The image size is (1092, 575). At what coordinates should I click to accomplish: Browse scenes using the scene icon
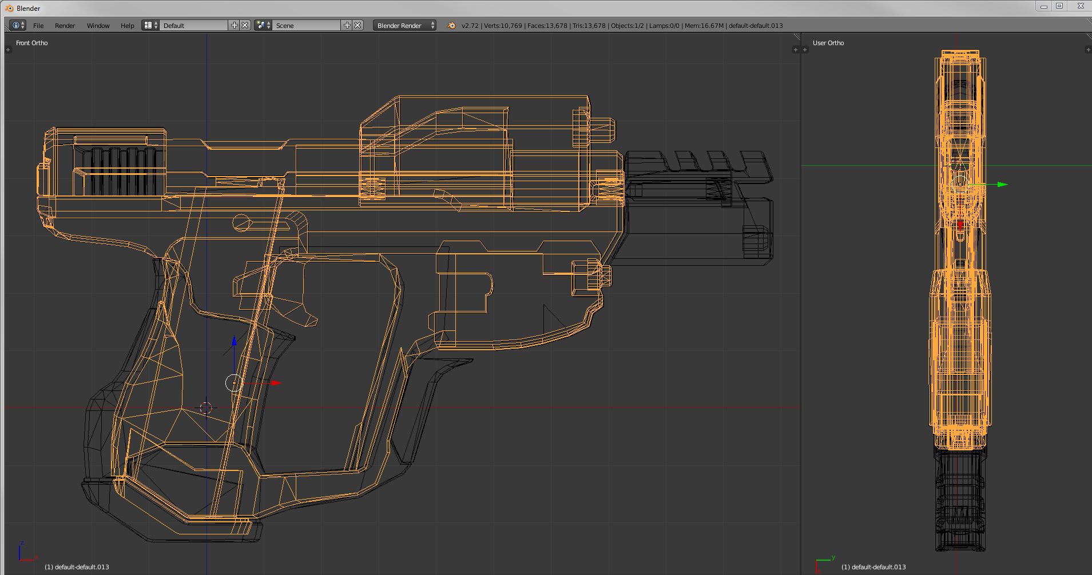pos(263,25)
